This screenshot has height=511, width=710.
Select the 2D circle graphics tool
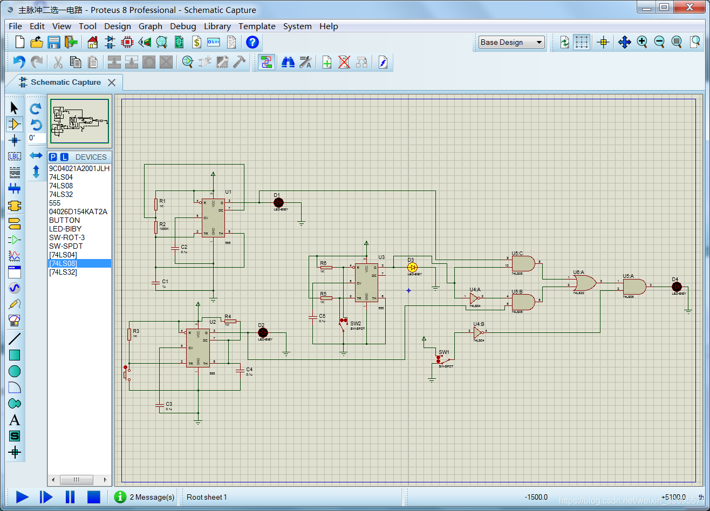15,371
